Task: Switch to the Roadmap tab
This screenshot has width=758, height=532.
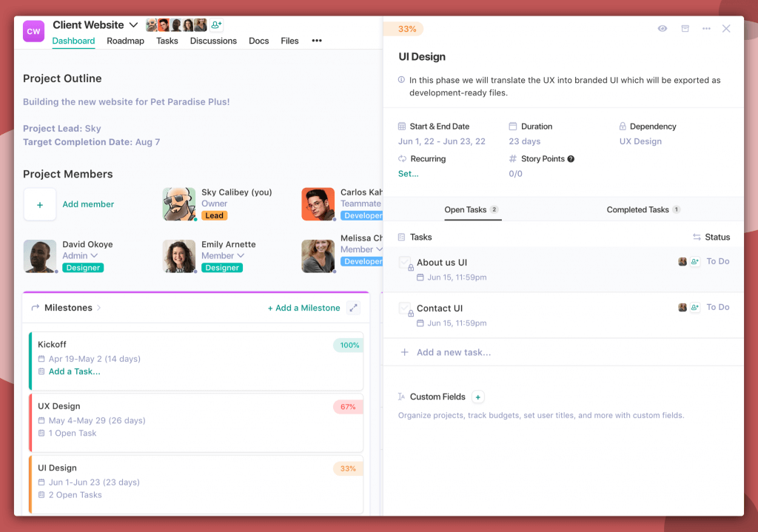Action: point(125,41)
